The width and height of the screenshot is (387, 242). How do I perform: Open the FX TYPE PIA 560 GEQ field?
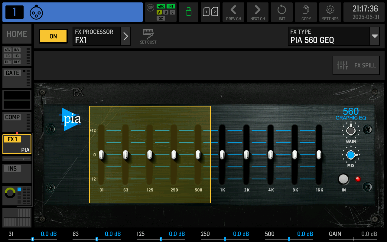328,36
